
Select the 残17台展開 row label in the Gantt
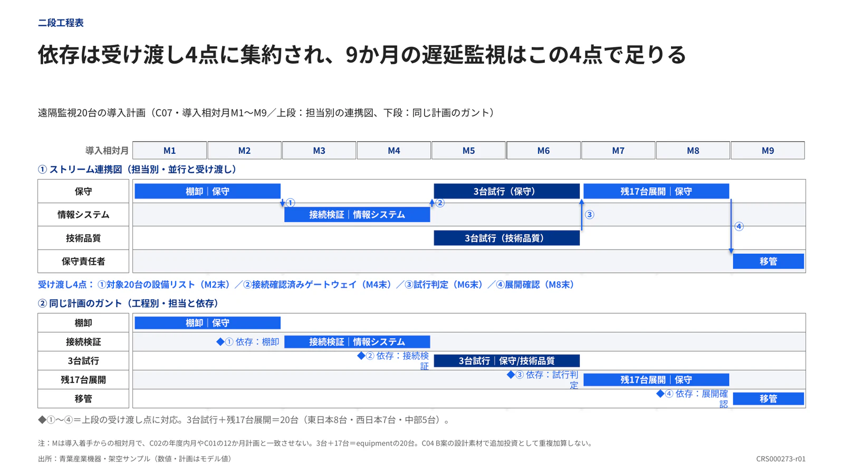[83, 380]
